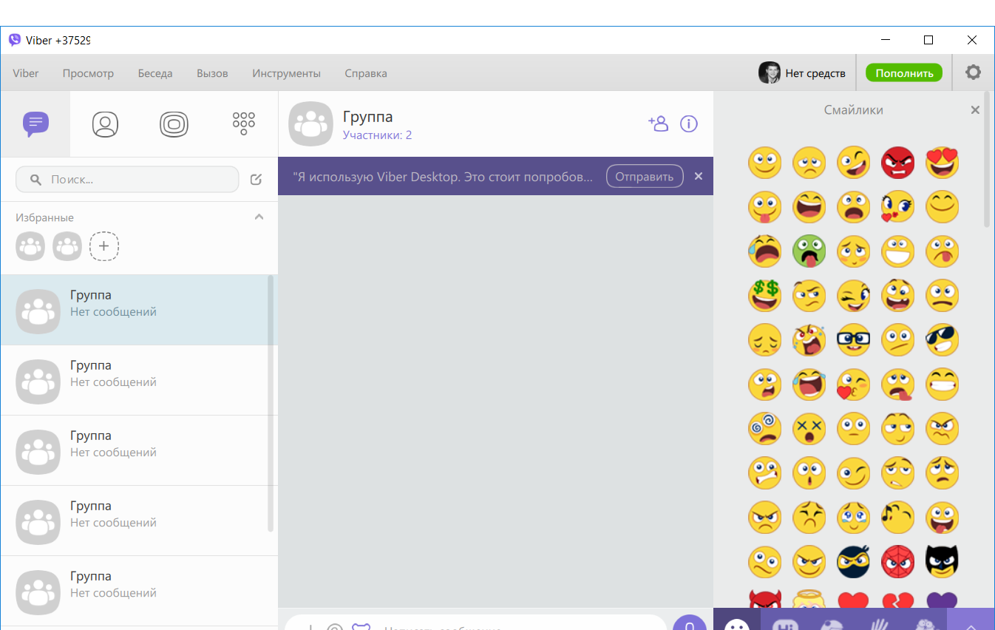Add a favorite with plus circle

tap(104, 246)
